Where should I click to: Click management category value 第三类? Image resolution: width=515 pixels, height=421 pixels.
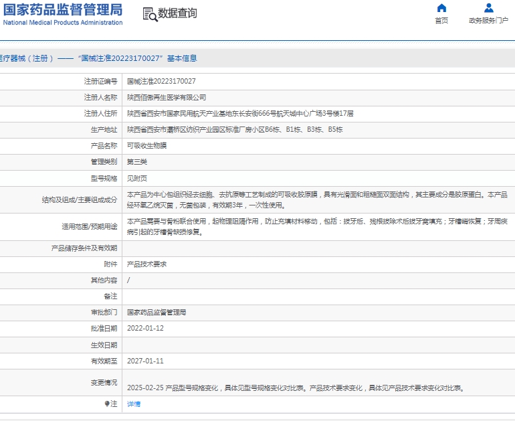tap(137, 162)
